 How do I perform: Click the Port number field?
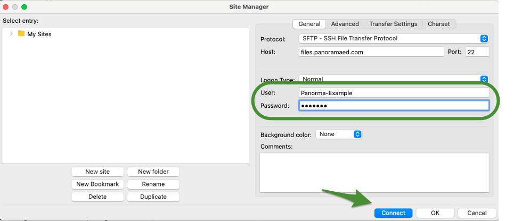[x=477, y=52]
